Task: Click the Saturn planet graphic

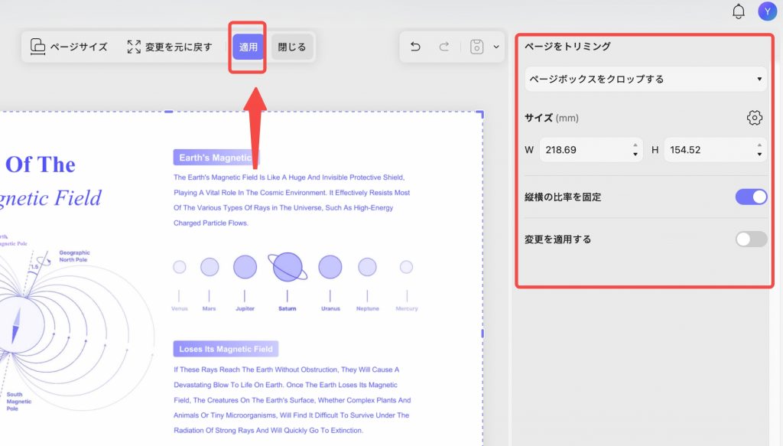Action: click(288, 267)
